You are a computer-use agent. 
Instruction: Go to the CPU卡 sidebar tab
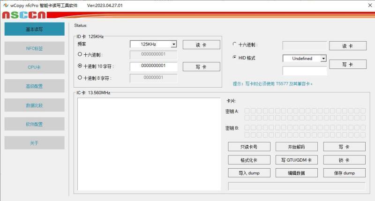coord(34,67)
